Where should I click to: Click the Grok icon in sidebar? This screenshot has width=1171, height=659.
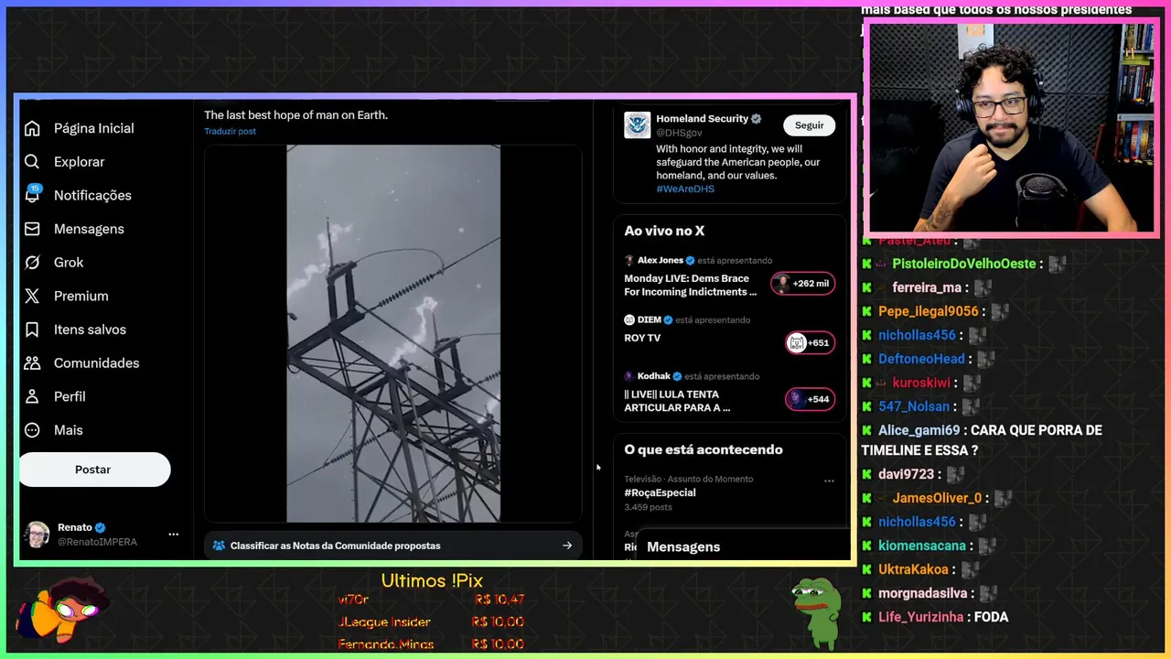pos(32,263)
